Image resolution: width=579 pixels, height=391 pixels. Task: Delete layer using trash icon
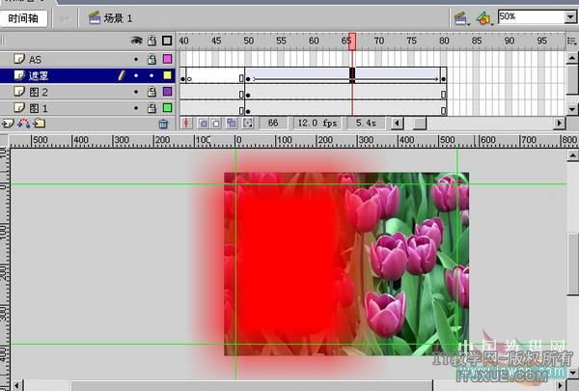point(163,124)
